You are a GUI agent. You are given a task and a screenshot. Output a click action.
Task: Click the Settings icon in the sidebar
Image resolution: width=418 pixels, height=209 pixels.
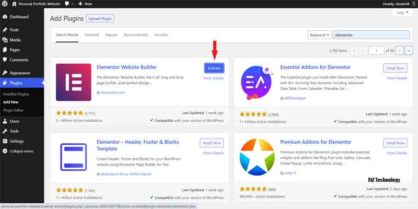click(x=5, y=141)
